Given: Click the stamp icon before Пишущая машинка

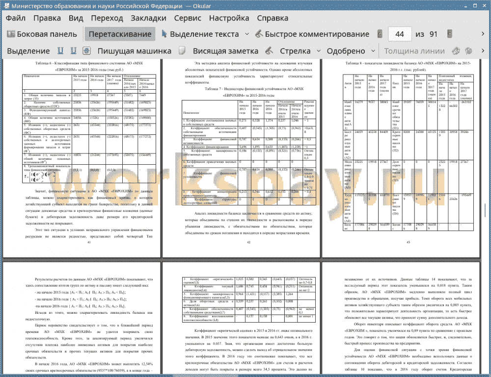Looking at the screenshot, I should [87, 51].
